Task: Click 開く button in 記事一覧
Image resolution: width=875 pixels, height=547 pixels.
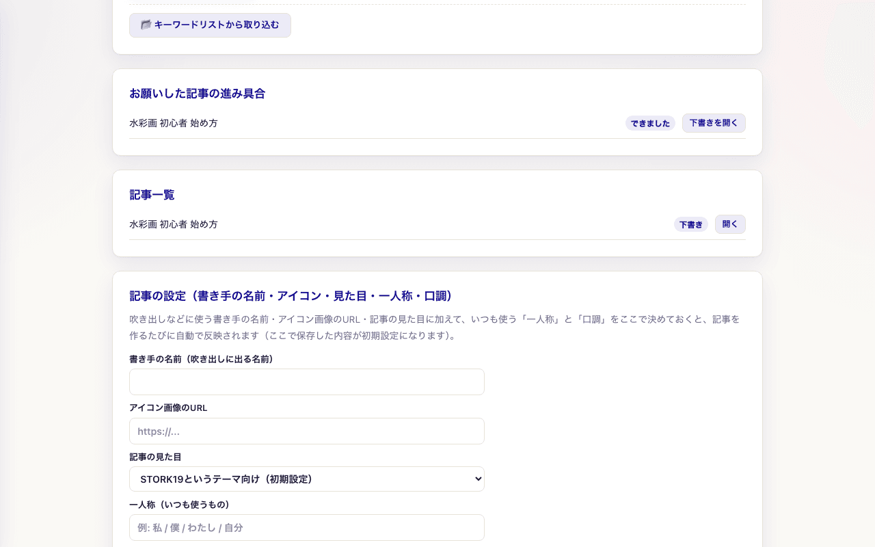Action: [x=730, y=224]
